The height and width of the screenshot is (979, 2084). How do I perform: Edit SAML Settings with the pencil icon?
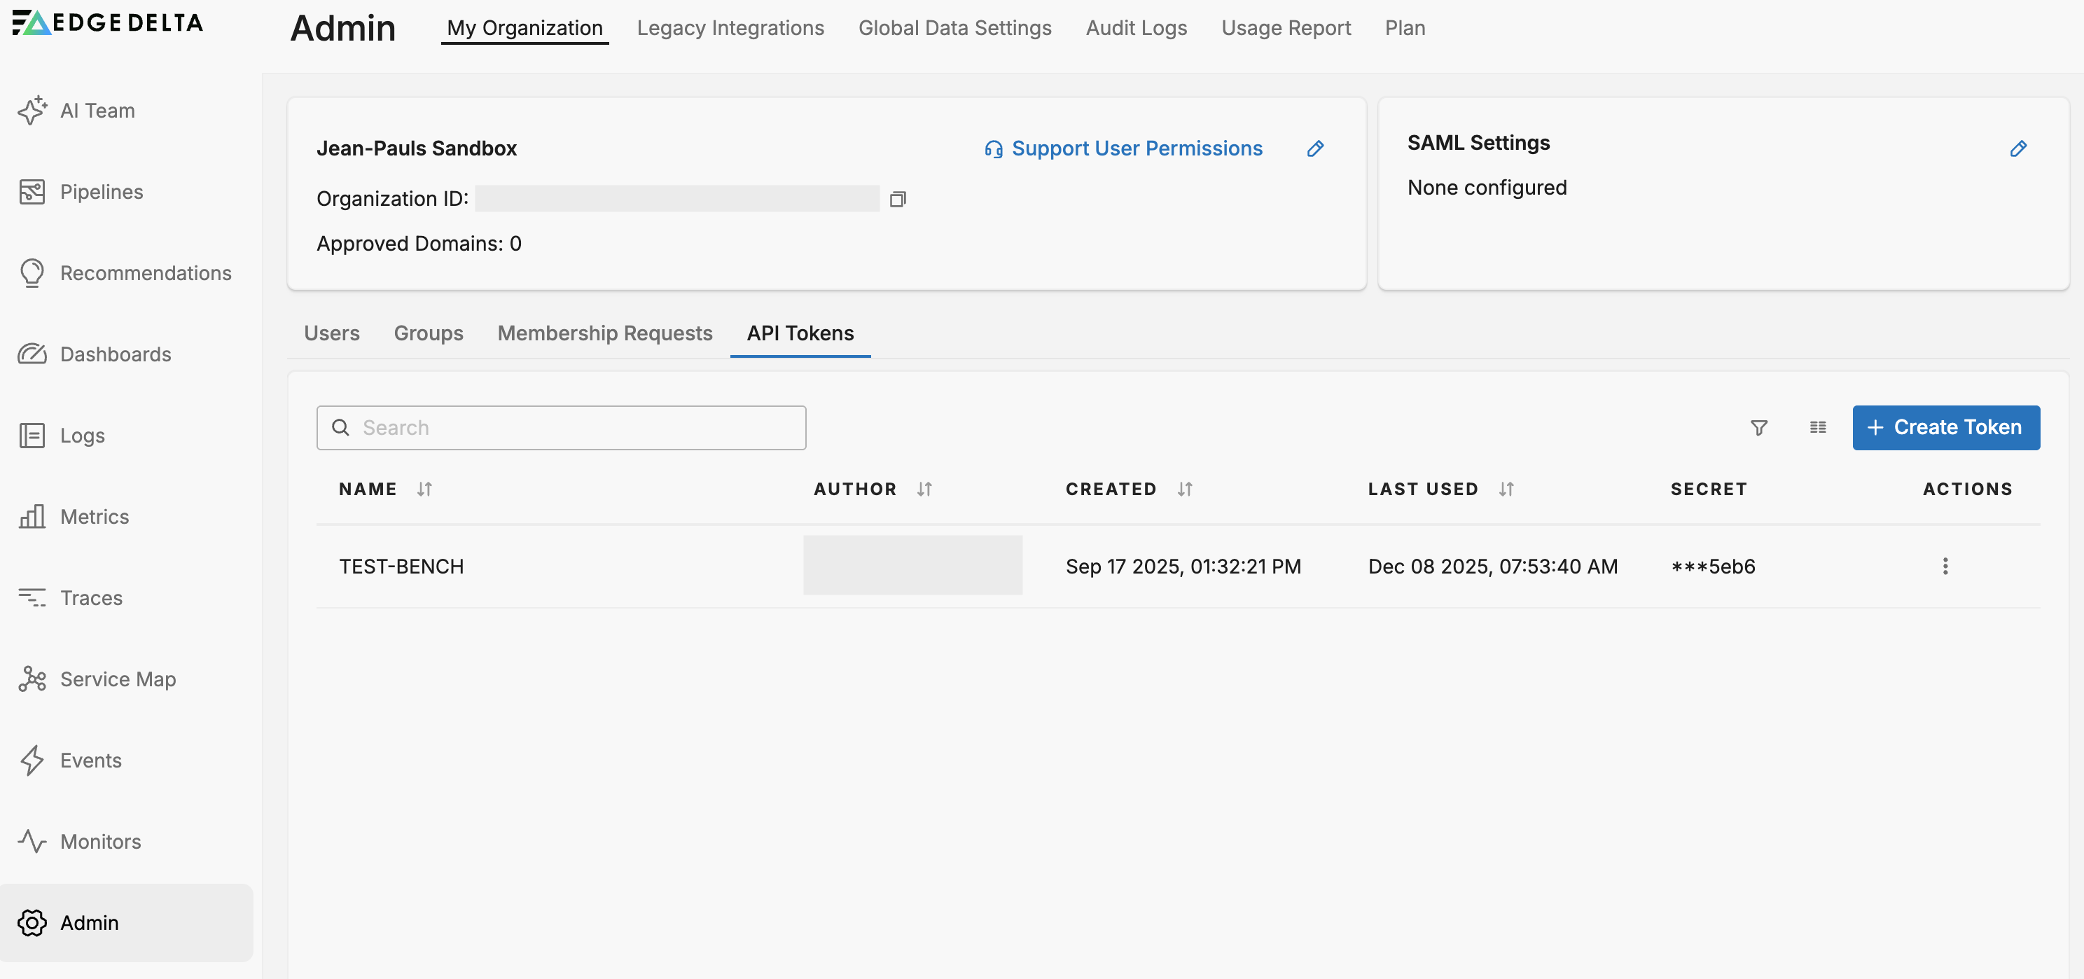pos(2020,148)
